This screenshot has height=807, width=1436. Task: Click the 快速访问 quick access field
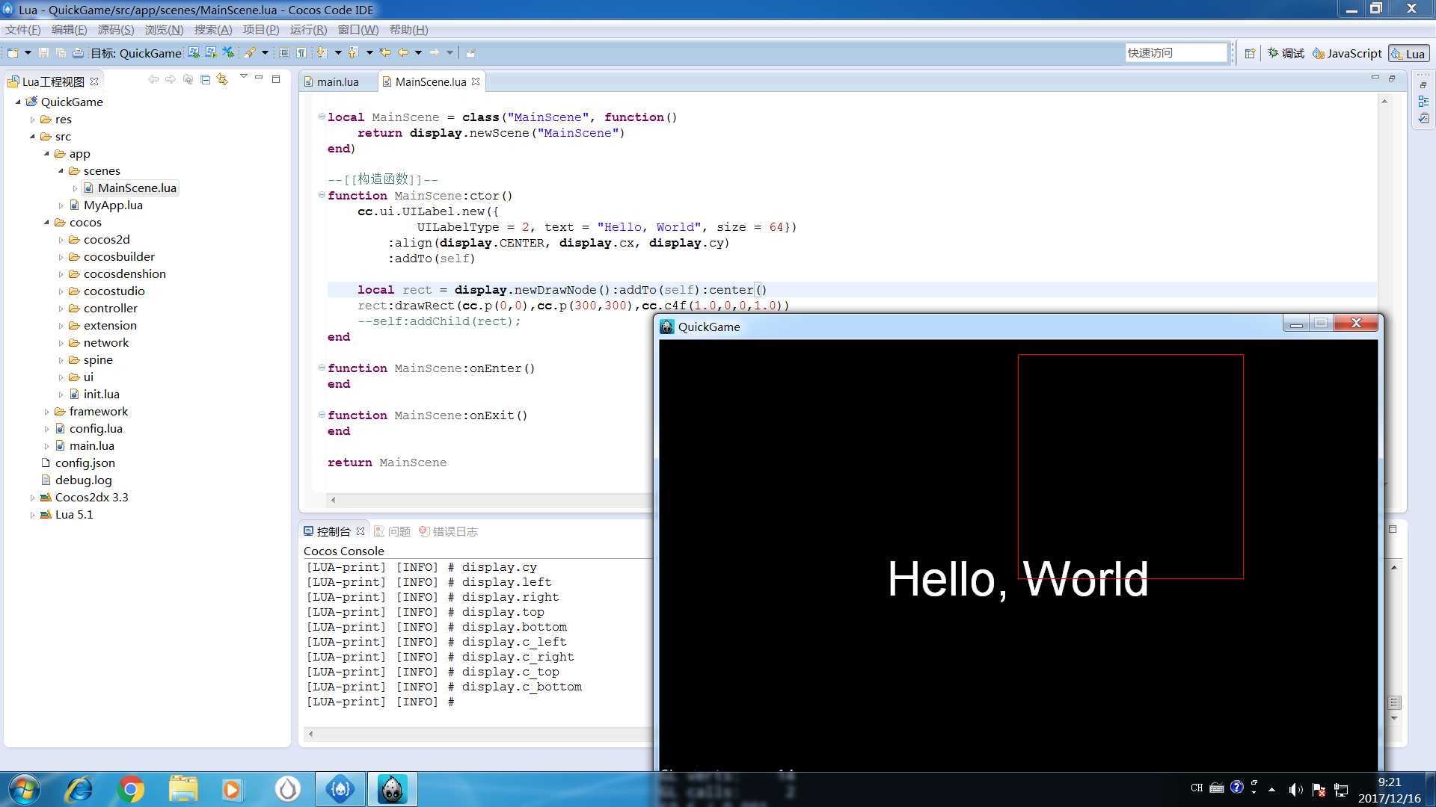coord(1176,53)
